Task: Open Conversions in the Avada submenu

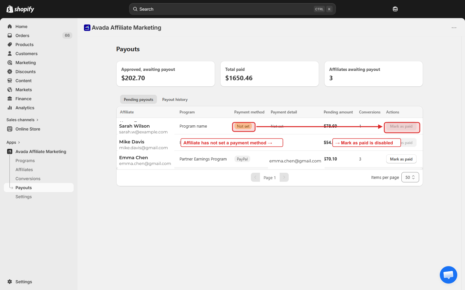Action: (x=28, y=179)
